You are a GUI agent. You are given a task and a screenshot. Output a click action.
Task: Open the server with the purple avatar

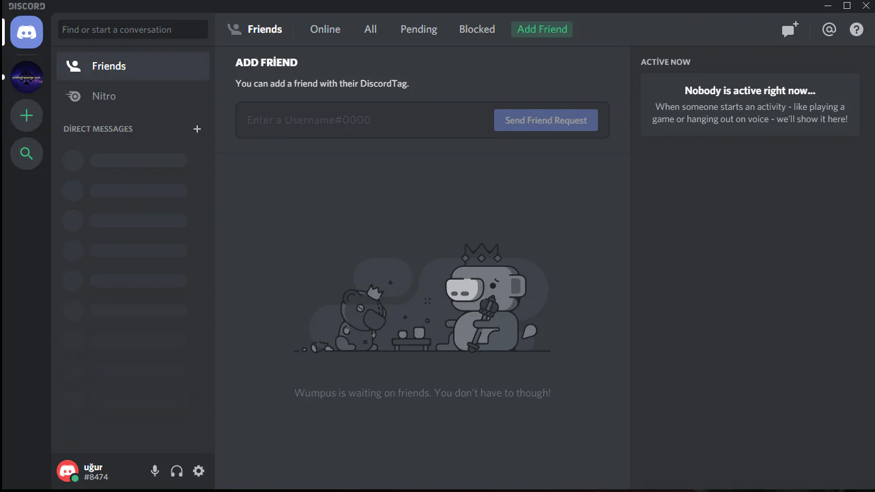(27, 77)
